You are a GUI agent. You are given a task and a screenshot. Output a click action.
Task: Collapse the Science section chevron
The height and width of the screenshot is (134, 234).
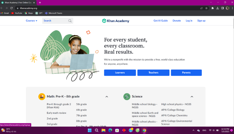click(192, 96)
